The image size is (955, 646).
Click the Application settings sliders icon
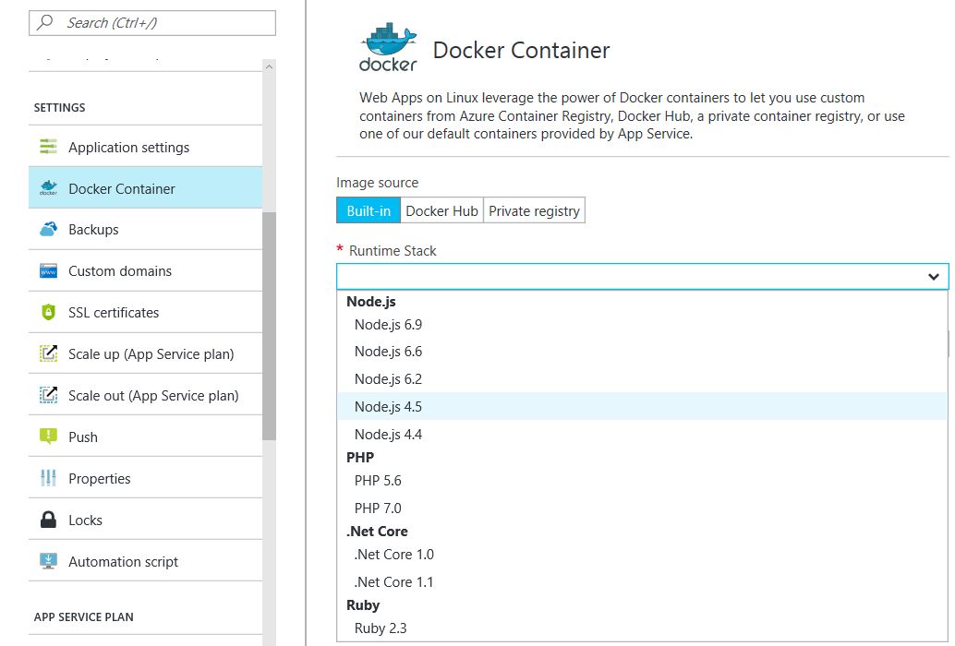coord(48,147)
